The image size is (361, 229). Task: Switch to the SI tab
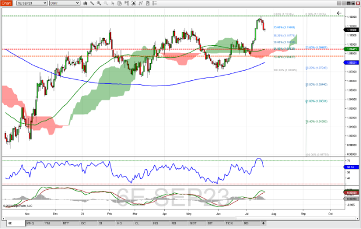coord(107,223)
